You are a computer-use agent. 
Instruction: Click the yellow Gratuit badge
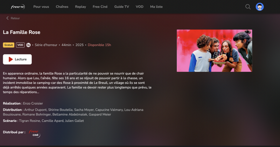(8, 45)
